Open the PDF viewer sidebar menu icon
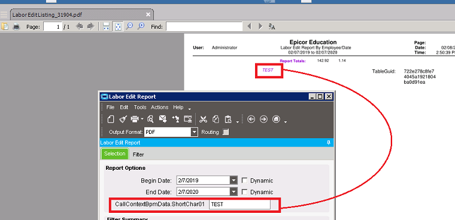455x220 pixels. 4,15
